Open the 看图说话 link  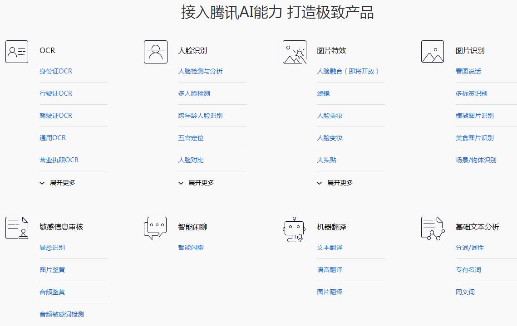pos(468,71)
